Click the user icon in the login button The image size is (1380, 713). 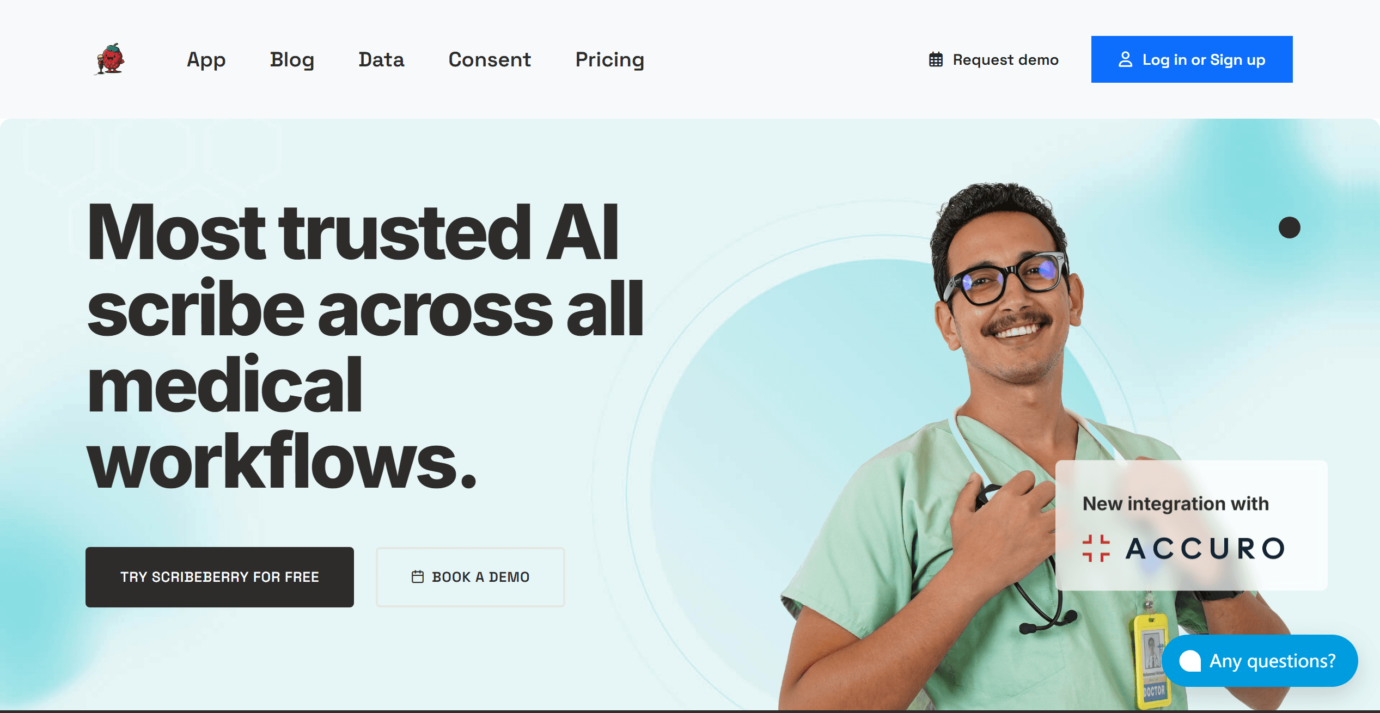1125,59
